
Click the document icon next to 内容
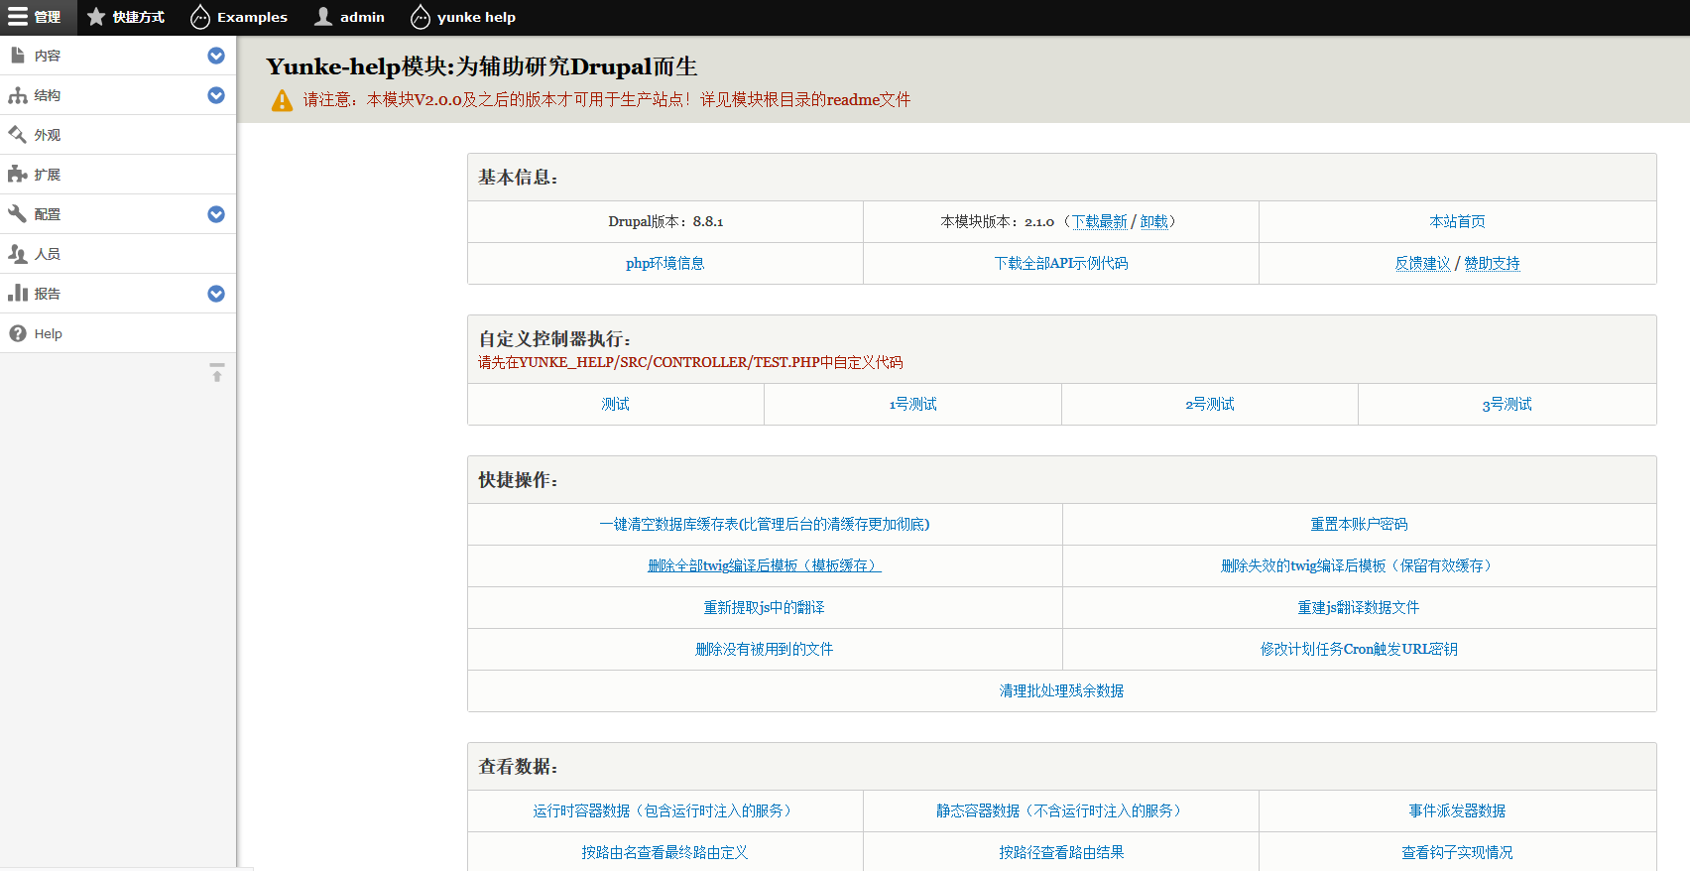(x=17, y=56)
